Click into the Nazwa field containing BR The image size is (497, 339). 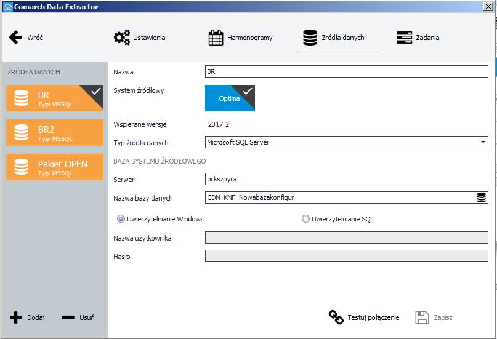click(x=347, y=71)
